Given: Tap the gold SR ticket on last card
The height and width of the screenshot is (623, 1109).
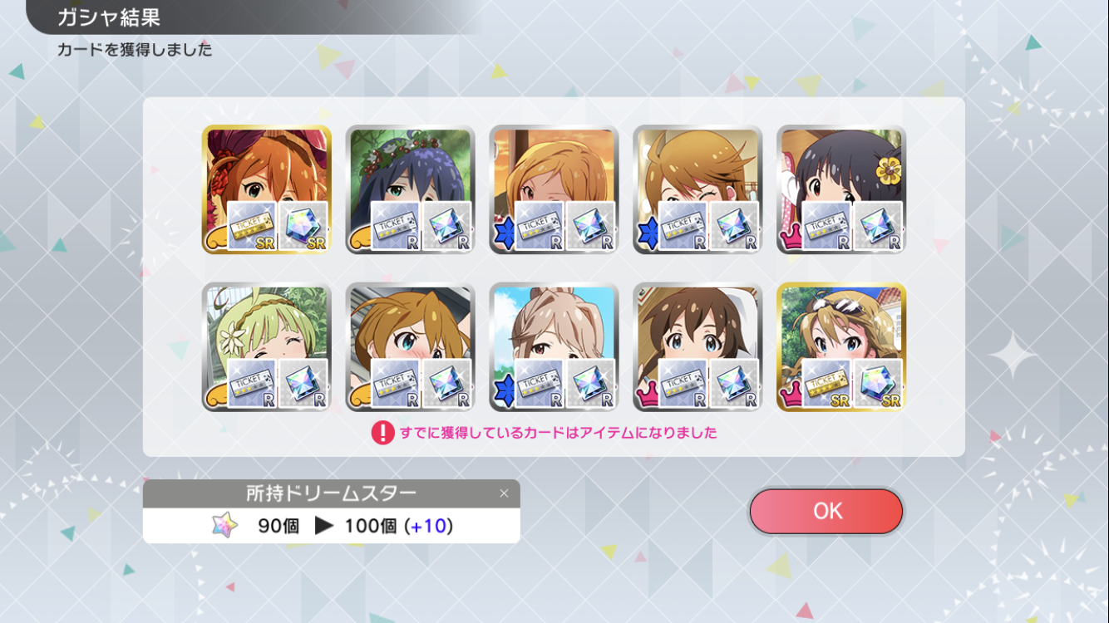Looking at the screenshot, I should 827,384.
